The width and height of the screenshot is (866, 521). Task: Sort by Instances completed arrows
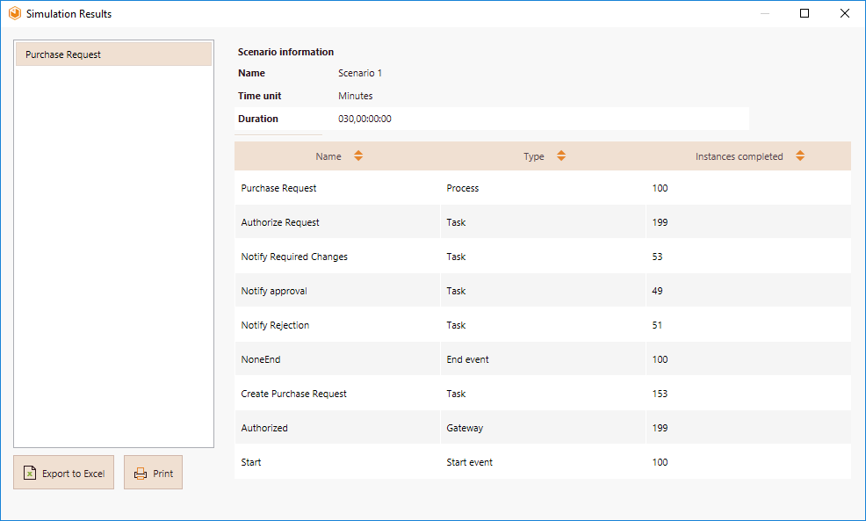point(800,156)
